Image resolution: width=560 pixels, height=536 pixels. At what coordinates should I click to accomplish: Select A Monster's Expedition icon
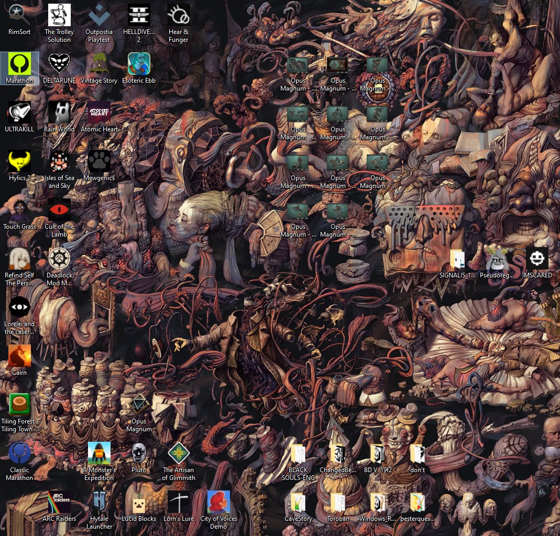[x=99, y=453]
